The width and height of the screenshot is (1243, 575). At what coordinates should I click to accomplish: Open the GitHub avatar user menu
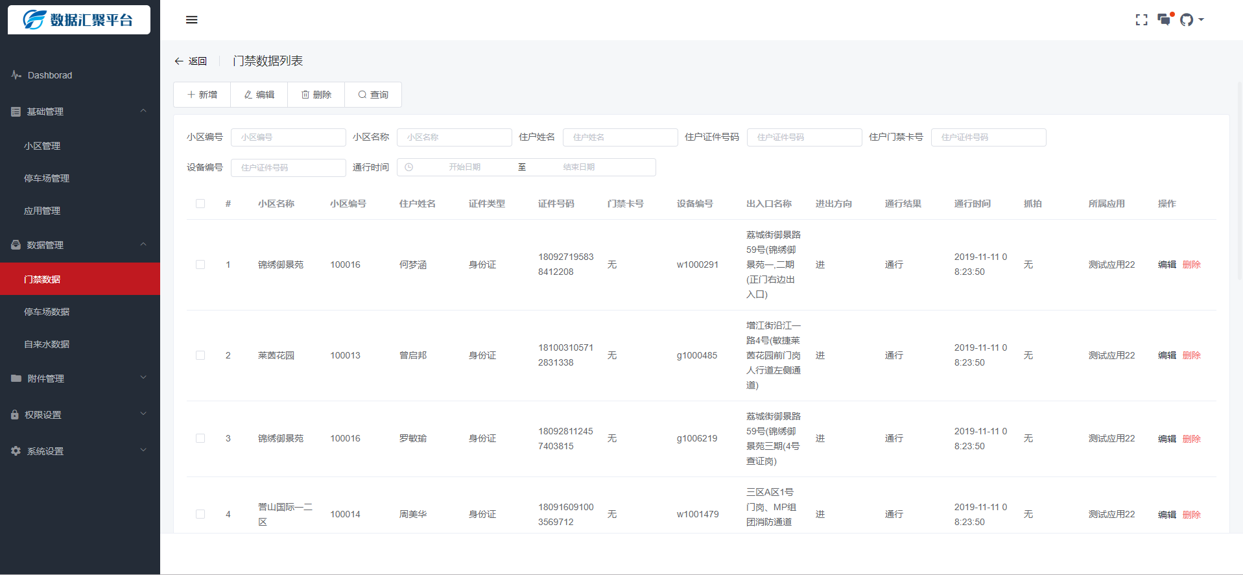click(x=1191, y=20)
